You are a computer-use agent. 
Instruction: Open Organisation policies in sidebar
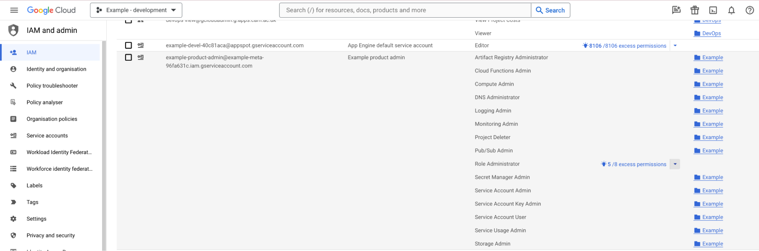point(52,119)
